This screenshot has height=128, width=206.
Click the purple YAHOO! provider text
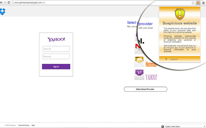point(151,77)
